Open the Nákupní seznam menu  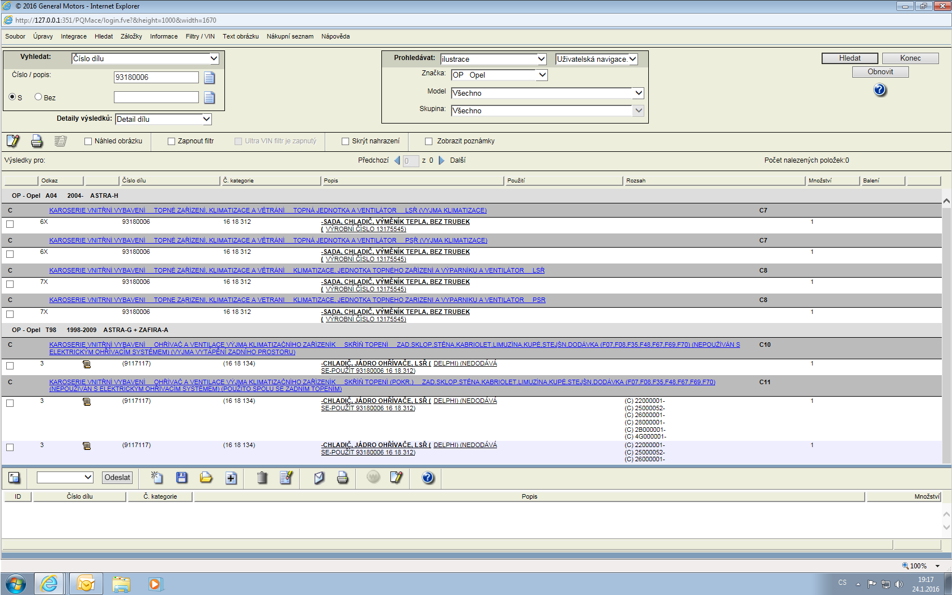click(x=290, y=36)
